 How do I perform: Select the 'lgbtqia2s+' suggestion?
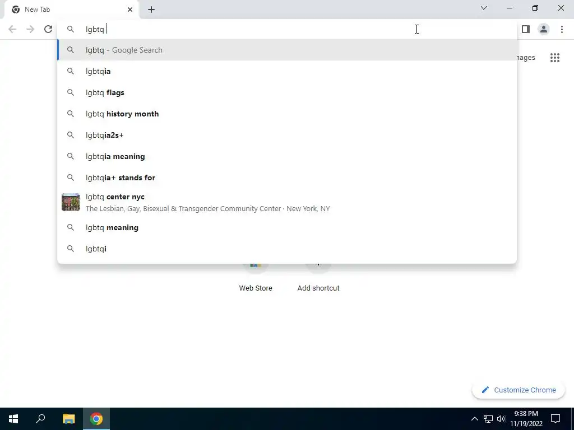[x=288, y=135]
